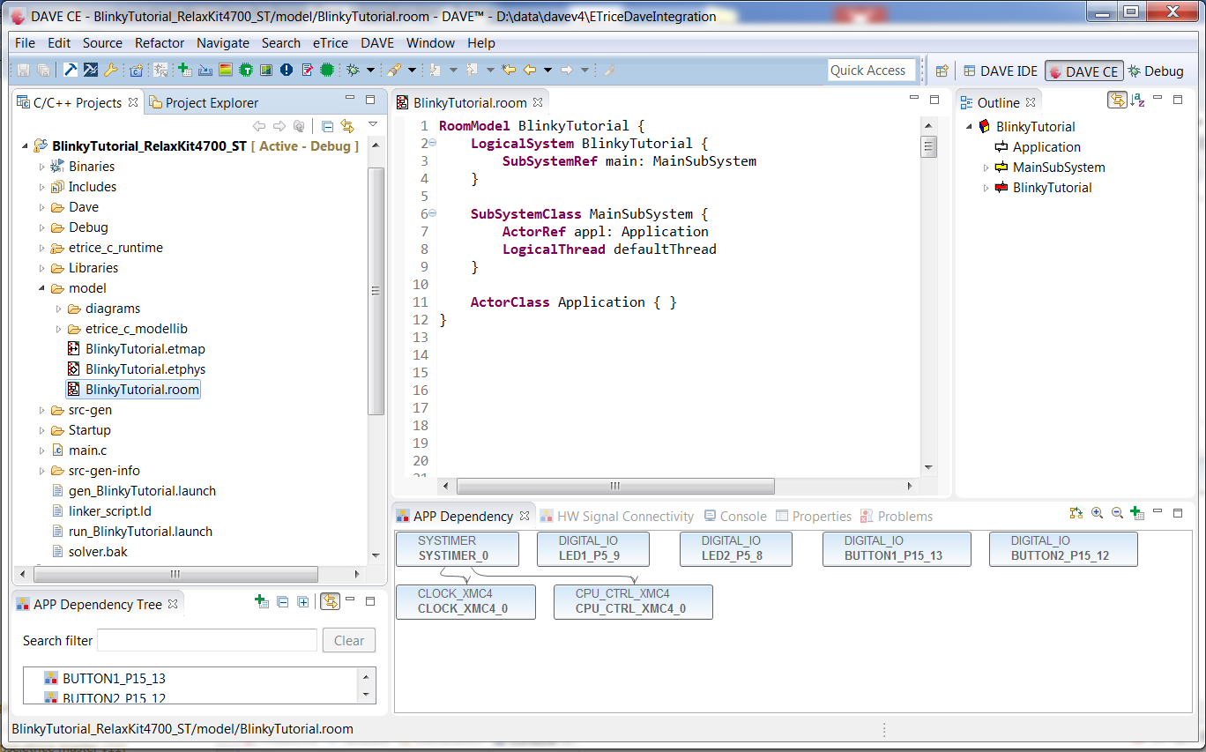
Task: Add new APP from APP Dependency toolbar
Action: (1137, 513)
